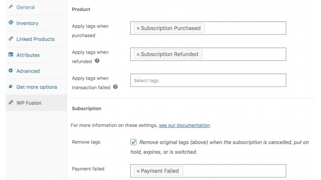Click the Linked Products link icon
The image size is (321, 180).
tap(11, 39)
